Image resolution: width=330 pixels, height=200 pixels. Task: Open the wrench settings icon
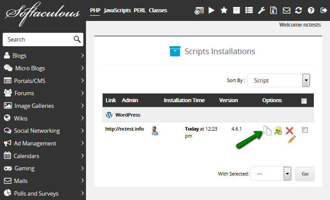point(261,10)
